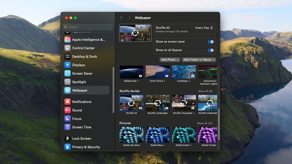Open Privacy & Security sidebar item
Viewport: 292px width, 164px height.
click(86, 147)
